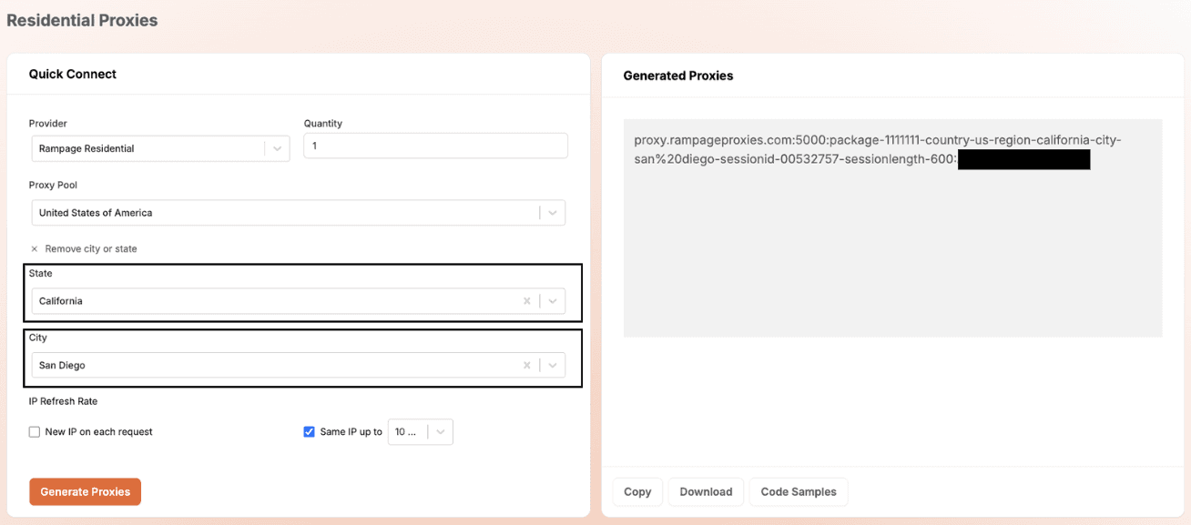Open the United States of America pool selector

[299, 213]
